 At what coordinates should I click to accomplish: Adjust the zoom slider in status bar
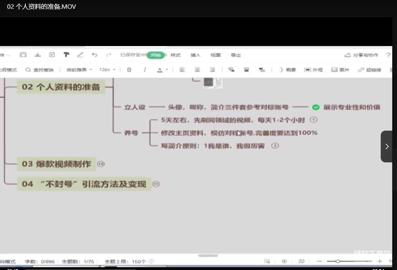[x=338, y=261]
